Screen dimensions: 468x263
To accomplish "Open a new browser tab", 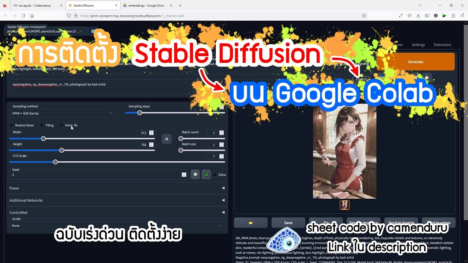I will click(180, 5).
